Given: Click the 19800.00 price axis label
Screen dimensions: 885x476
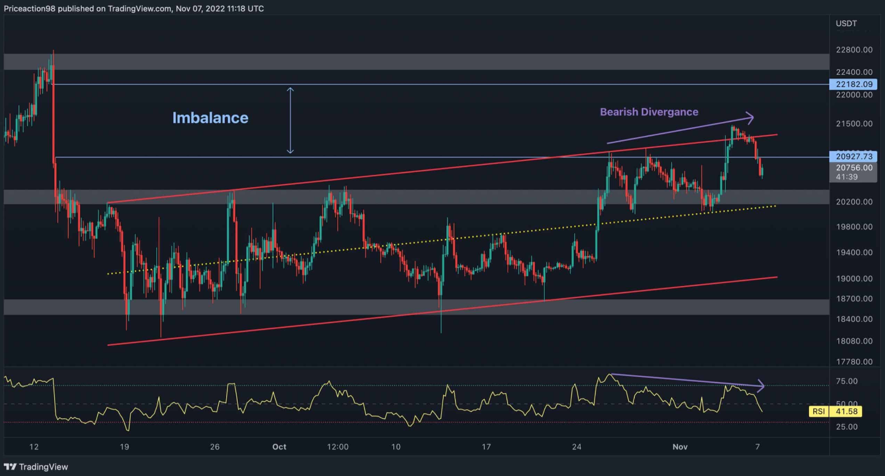Looking at the screenshot, I should pyautogui.click(x=855, y=227).
